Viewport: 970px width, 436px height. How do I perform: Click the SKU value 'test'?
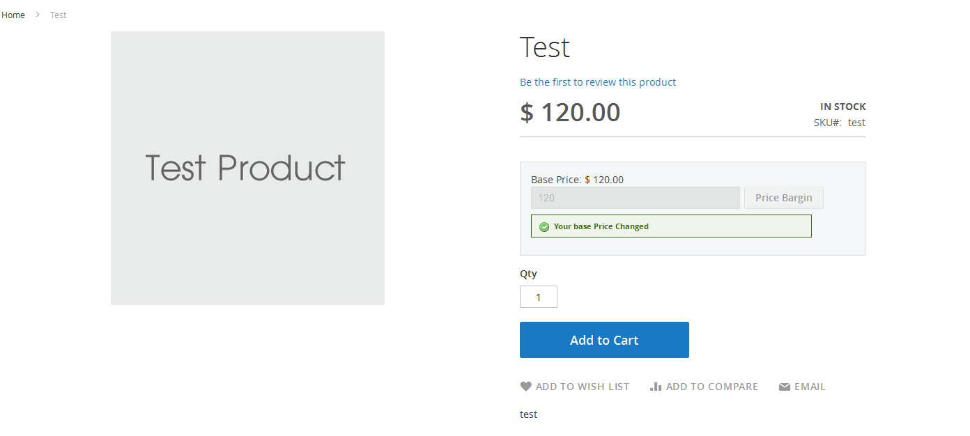[856, 123]
